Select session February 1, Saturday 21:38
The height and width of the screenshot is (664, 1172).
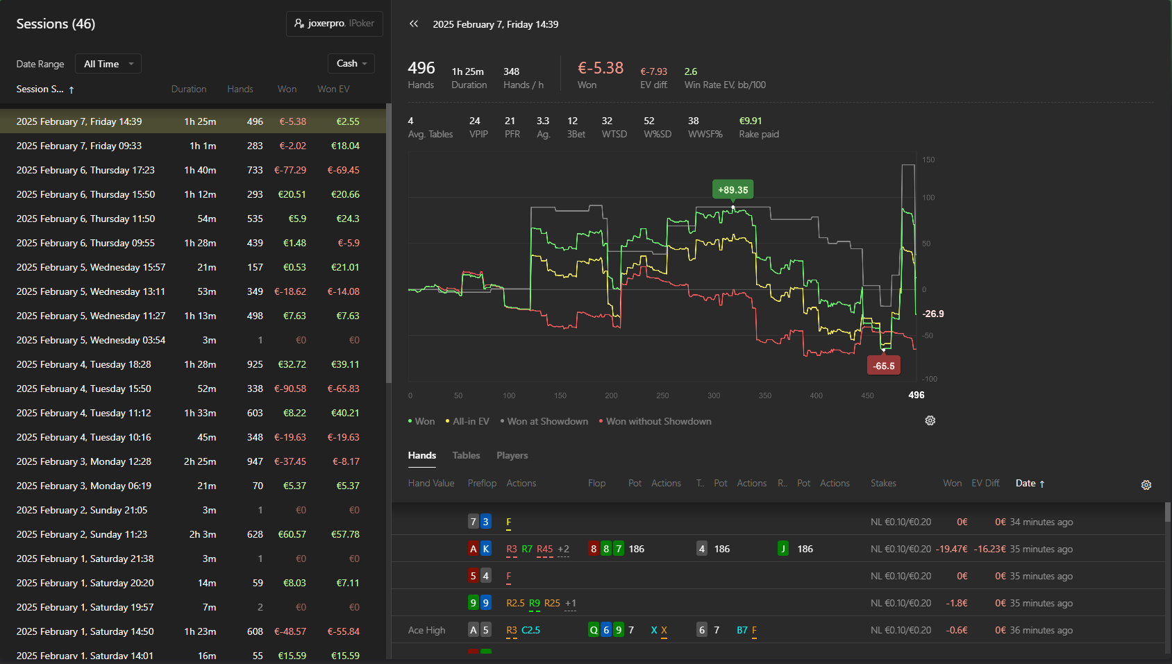coord(192,559)
